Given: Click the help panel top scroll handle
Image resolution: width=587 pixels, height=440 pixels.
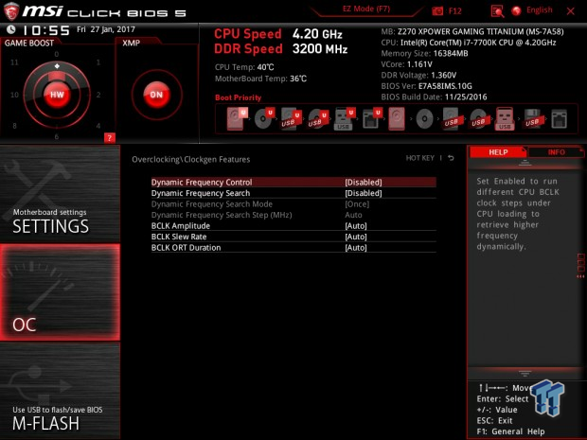Looking at the screenshot, I should pyautogui.click(x=525, y=163).
